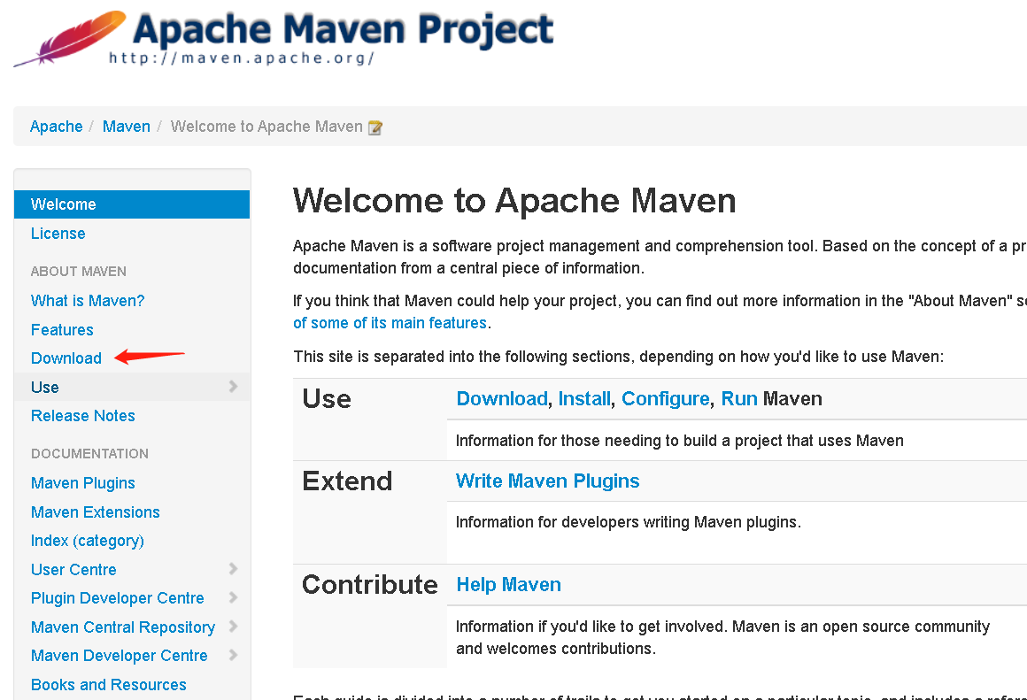
Task: Select the Use sidebar entry
Action: tap(132, 387)
